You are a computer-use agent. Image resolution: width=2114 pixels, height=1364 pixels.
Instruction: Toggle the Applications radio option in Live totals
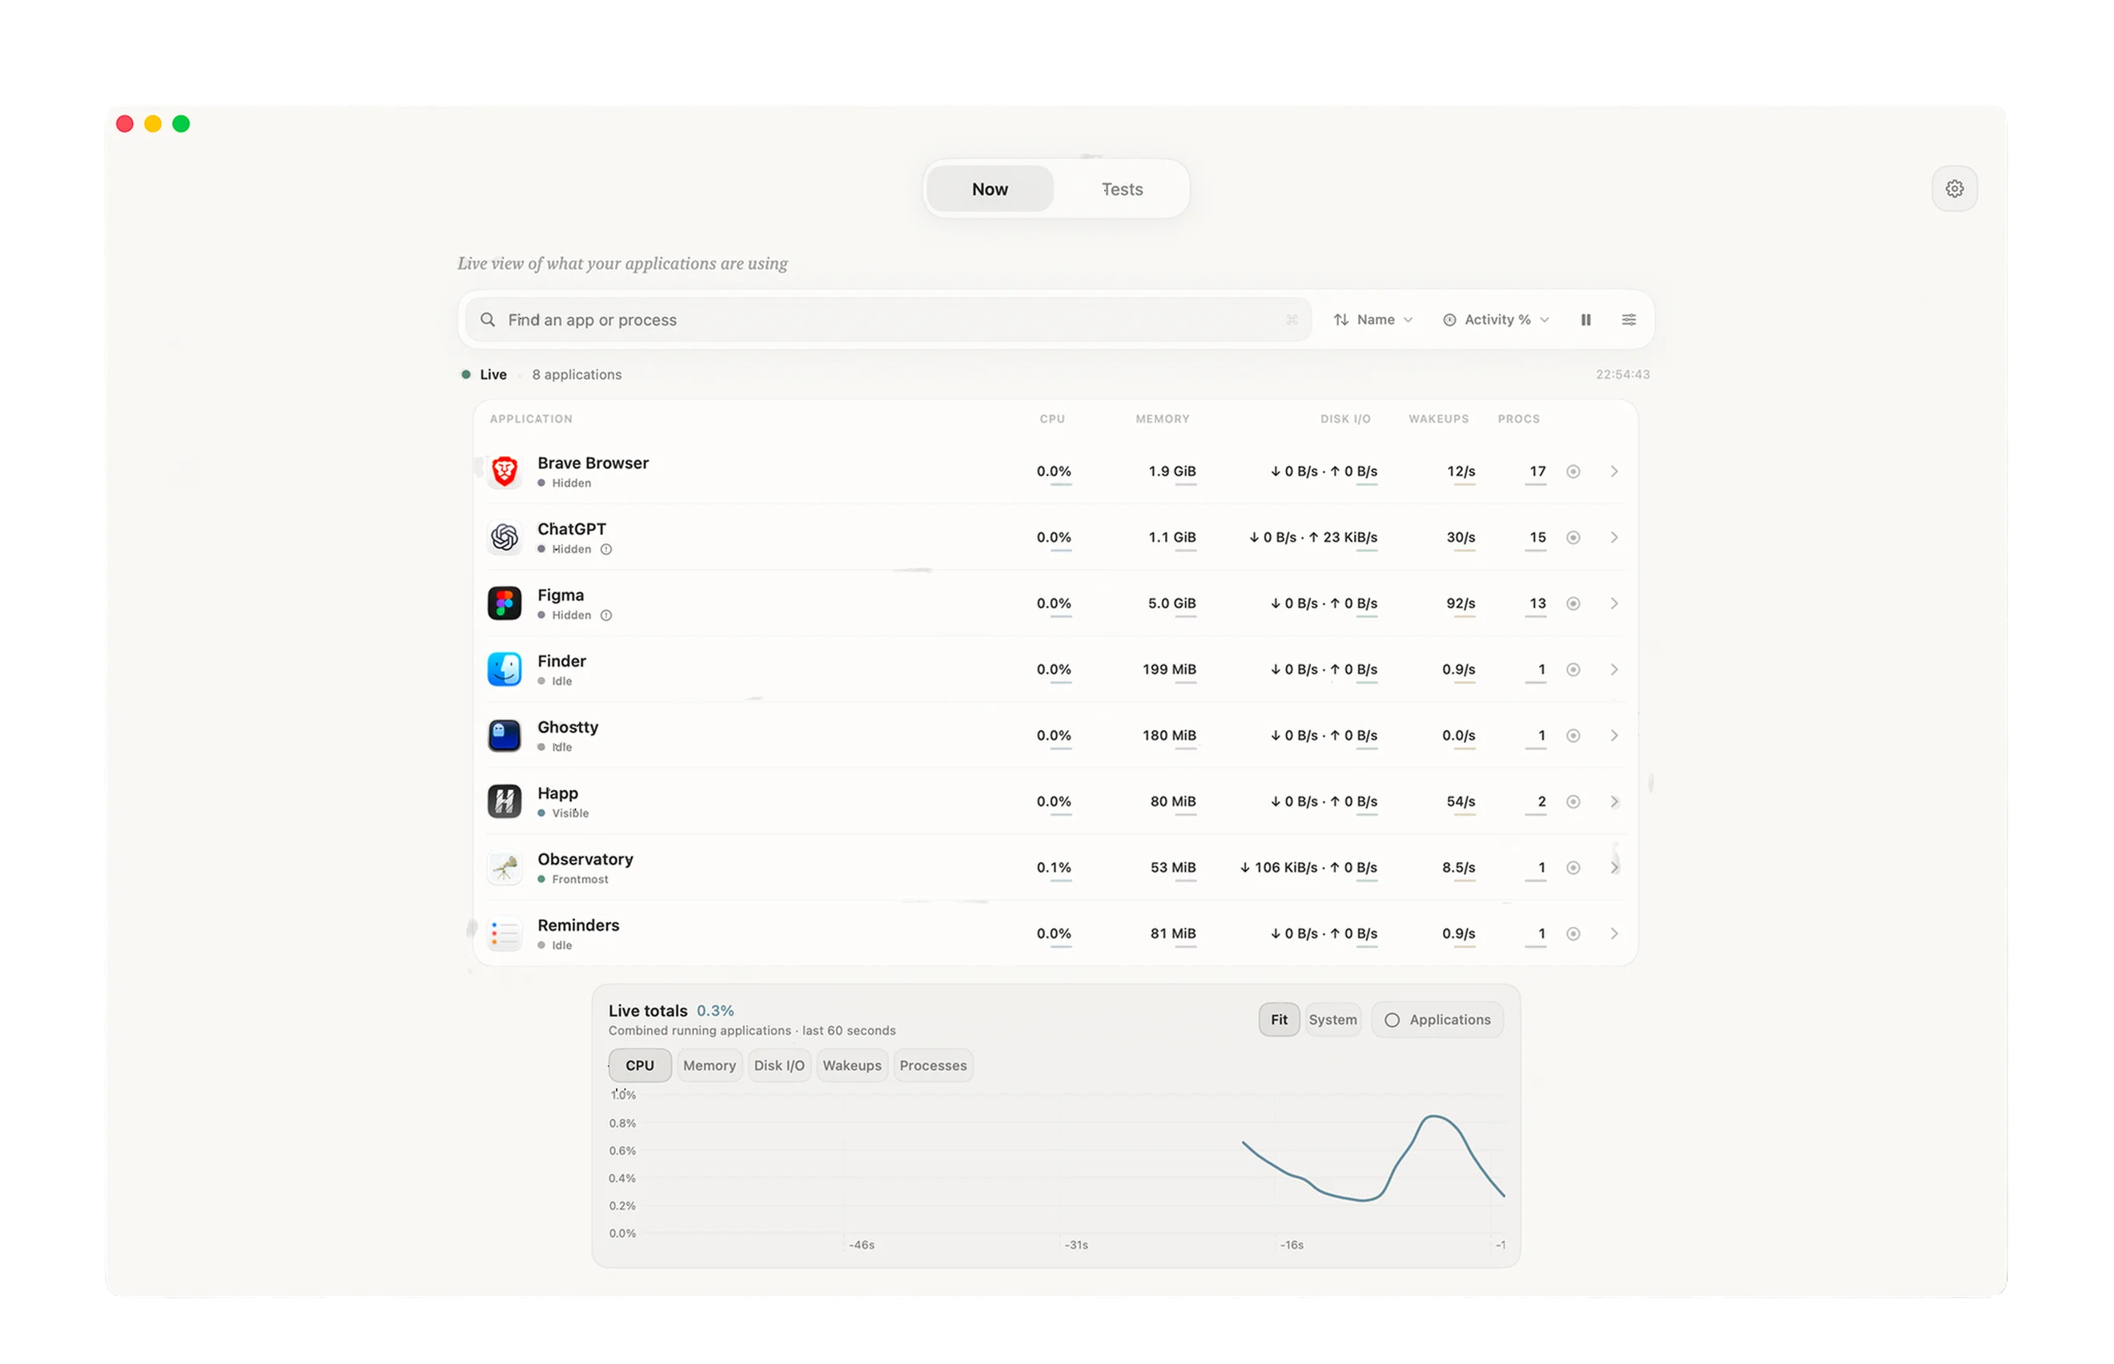[x=1437, y=1020]
